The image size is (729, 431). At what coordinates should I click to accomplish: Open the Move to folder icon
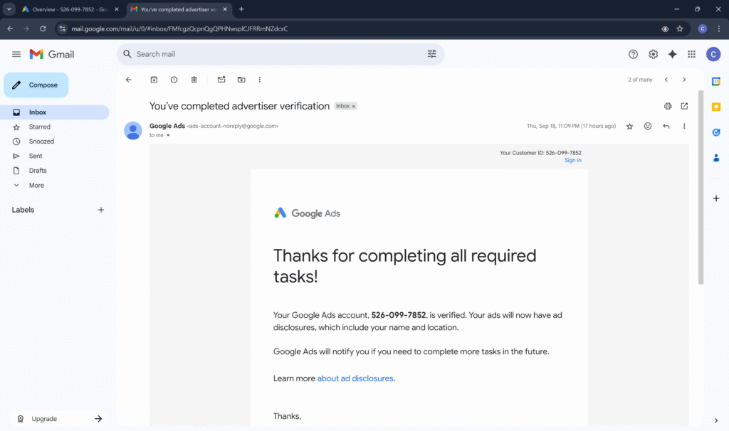[x=241, y=80]
